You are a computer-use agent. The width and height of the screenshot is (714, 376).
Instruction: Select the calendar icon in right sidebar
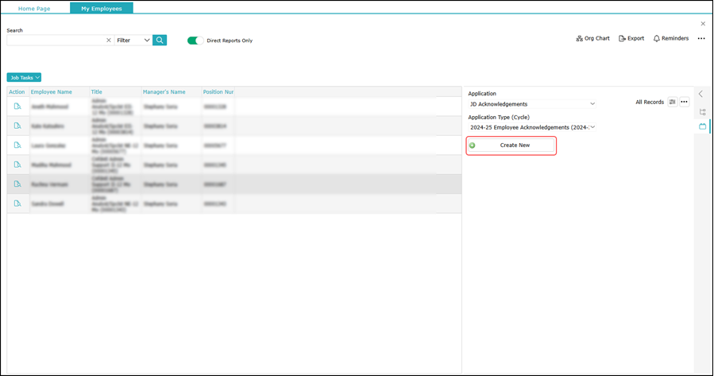[702, 126]
